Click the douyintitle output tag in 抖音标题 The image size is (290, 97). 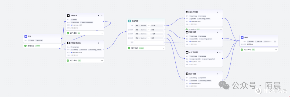click(x=194, y=39)
